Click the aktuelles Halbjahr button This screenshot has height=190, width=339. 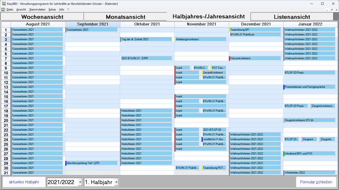tap(24, 182)
